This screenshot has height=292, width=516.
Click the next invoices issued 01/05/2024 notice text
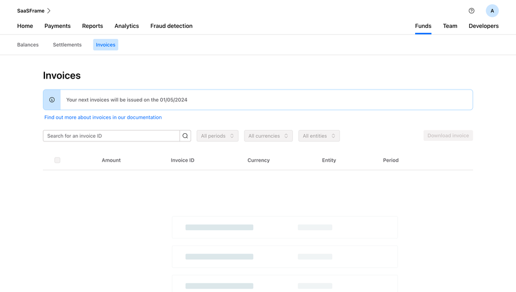point(127,100)
